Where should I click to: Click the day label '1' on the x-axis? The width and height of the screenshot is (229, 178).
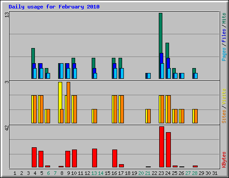coord(15,173)
